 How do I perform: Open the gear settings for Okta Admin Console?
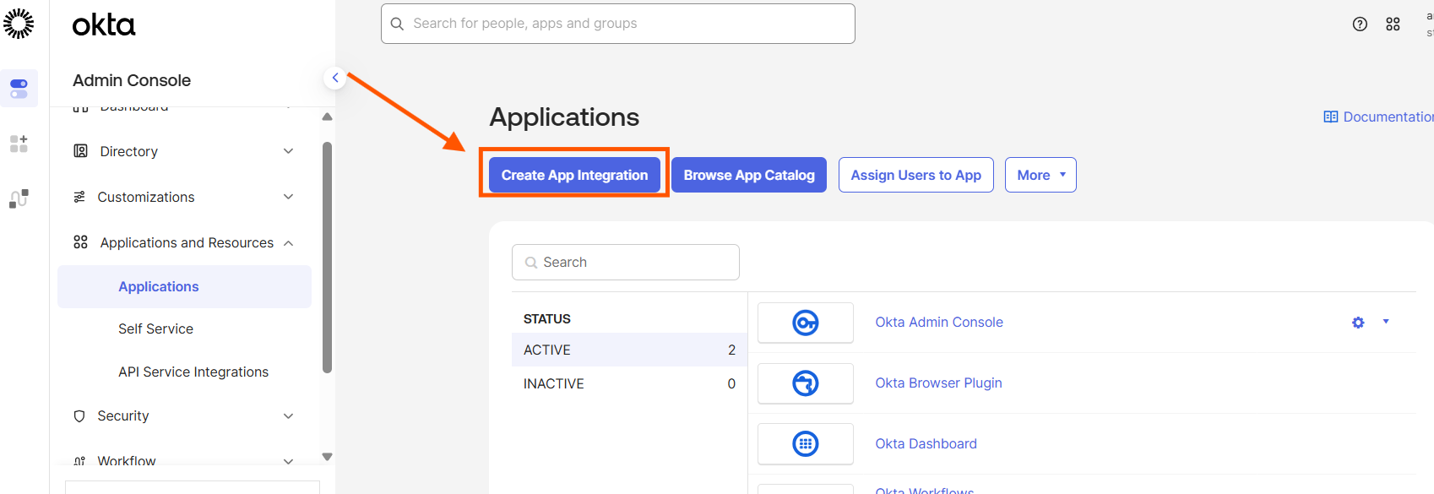tap(1358, 323)
